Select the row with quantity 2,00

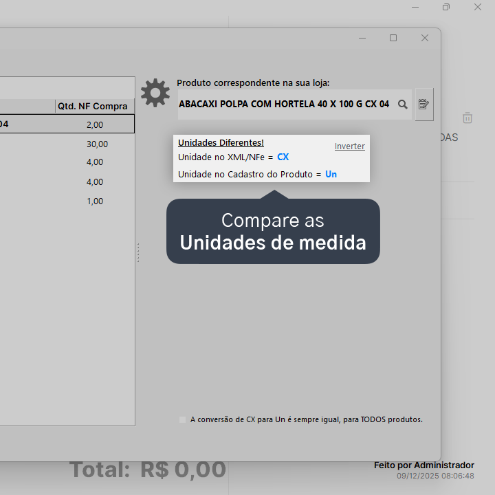click(x=67, y=124)
